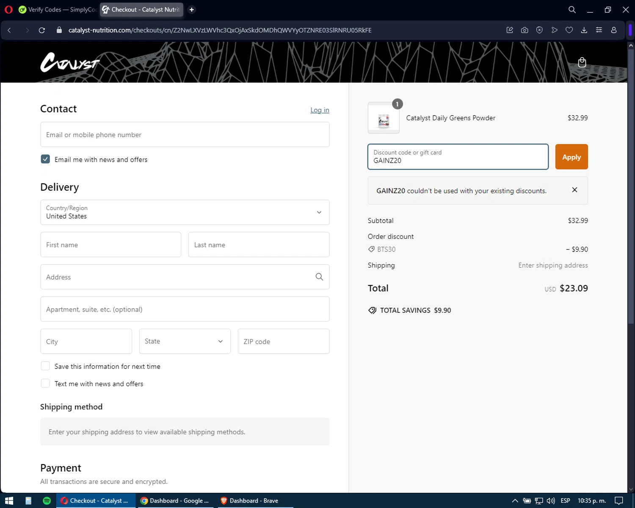Open a new browser tab
The width and height of the screenshot is (635, 508).
click(x=192, y=9)
